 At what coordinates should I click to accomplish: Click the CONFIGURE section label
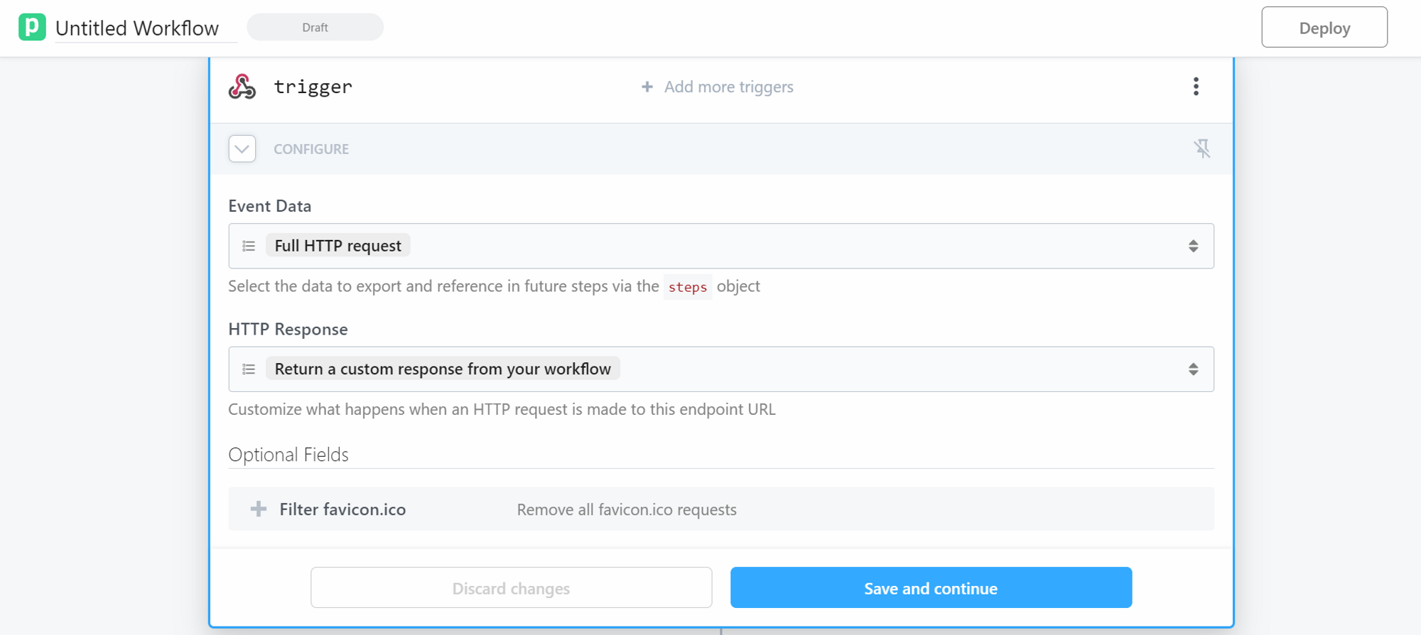(x=311, y=149)
